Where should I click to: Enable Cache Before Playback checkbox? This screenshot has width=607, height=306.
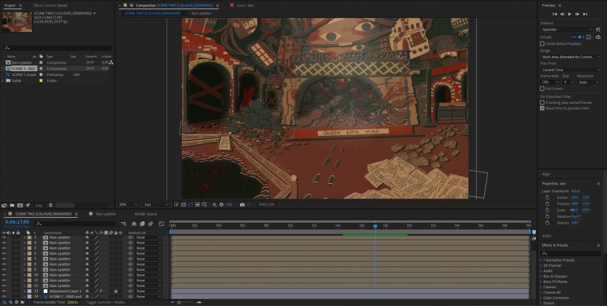(542, 44)
